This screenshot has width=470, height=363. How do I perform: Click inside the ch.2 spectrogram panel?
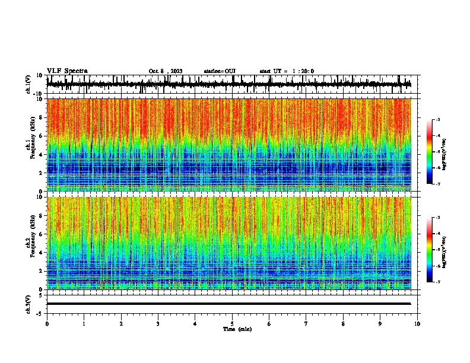coord(229,243)
